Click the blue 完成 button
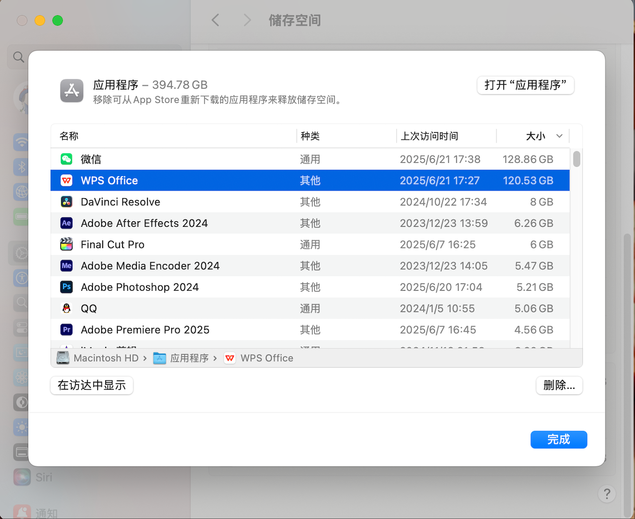Viewport: 635px width, 519px height. (559, 439)
